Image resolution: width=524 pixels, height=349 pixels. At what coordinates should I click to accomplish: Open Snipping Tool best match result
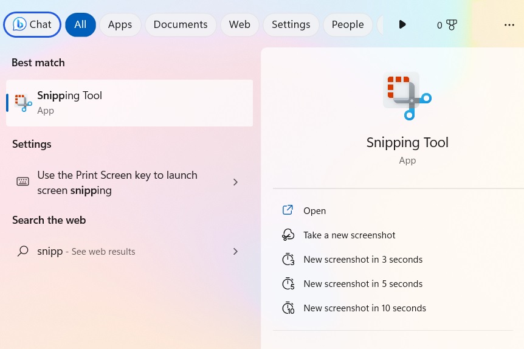[129, 103]
